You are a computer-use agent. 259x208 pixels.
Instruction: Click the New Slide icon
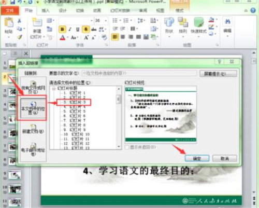[37, 22]
